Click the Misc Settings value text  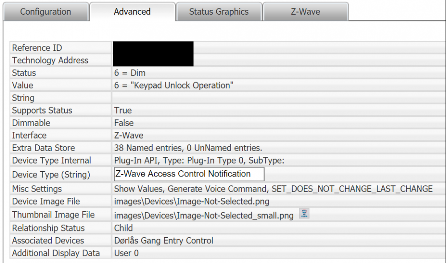pos(273,189)
